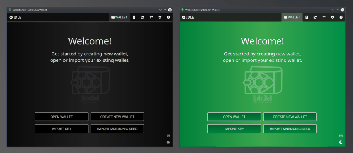Click IDLE status indicator in green window
Screen dimensions: 353x153
[188, 17]
